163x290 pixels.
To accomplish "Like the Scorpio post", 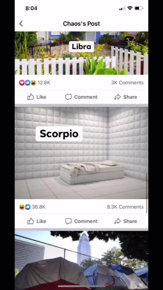I will (x=37, y=221).
